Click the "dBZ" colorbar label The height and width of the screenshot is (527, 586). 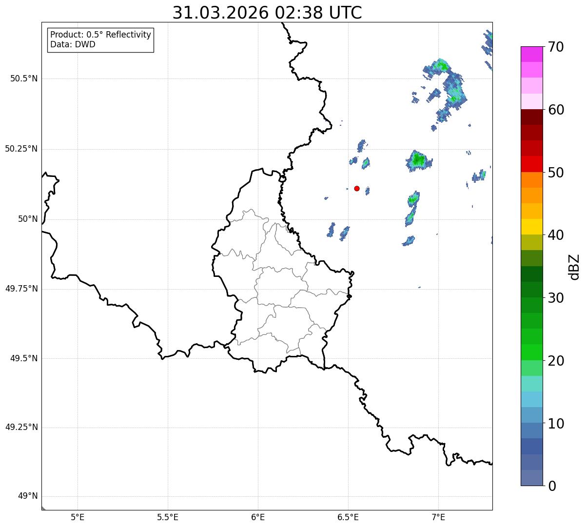click(574, 267)
